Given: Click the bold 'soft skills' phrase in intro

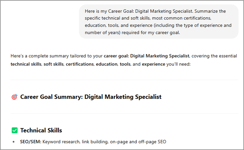Looking at the screenshot, I should [x=54, y=64].
